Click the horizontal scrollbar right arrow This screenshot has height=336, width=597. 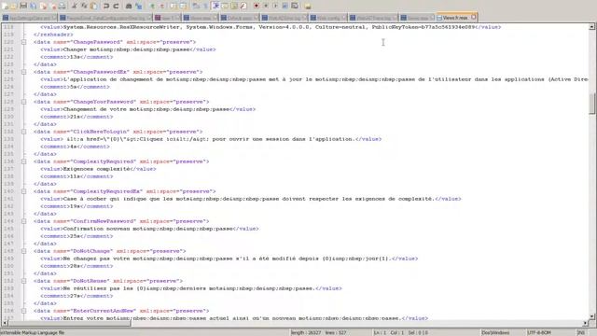585,323
